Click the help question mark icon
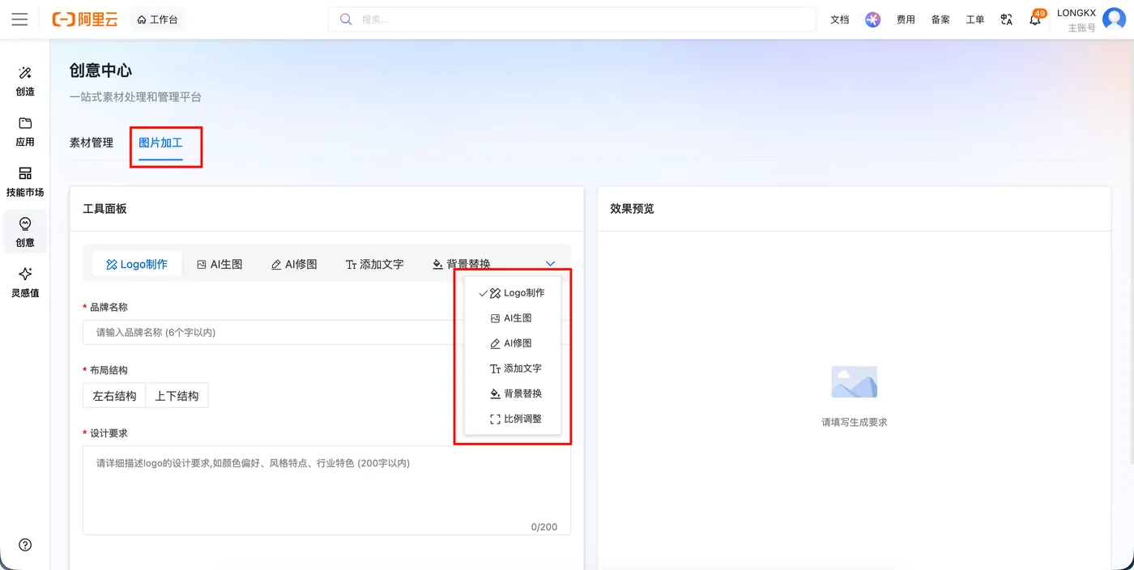The height and width of the screenshot is (570, 1134). [25, 545]
